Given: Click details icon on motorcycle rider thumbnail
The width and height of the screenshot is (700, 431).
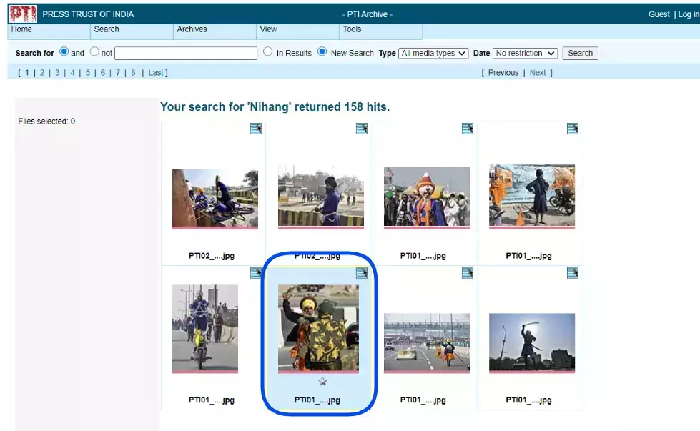Looking at the screenshot, I should coord(255,273).
